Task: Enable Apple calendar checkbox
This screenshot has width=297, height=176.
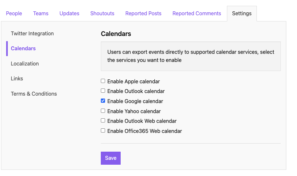Action: coord(103,81)
